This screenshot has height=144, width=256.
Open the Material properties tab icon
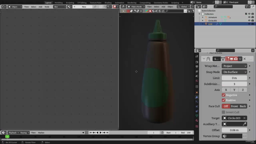coord(197,120)
